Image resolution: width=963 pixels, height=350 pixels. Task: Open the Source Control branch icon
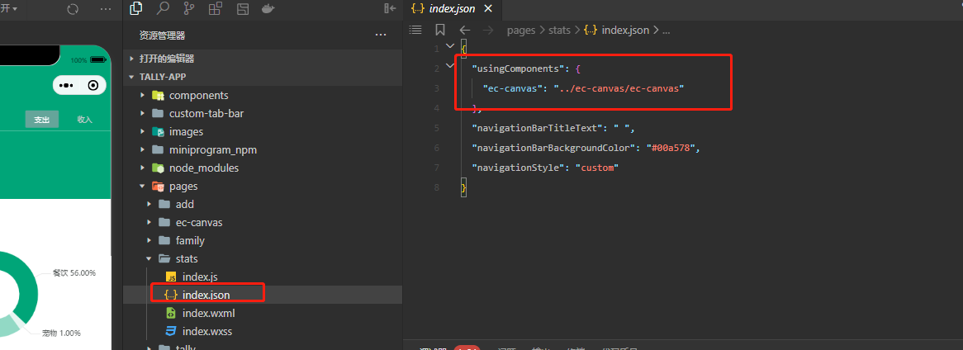coord(189,8)
